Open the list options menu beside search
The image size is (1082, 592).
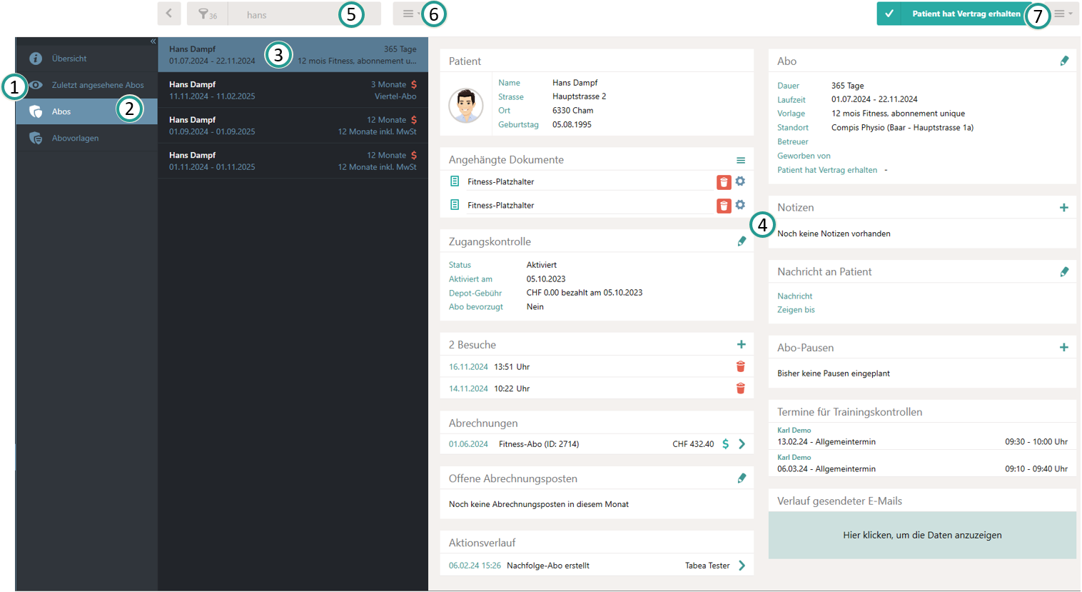(x=410, y=14)
